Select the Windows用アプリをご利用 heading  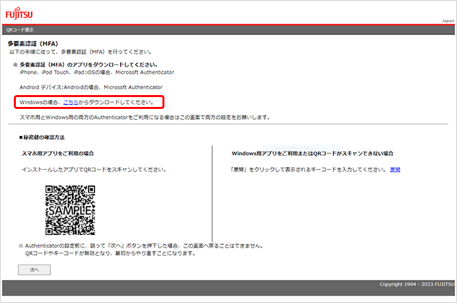coord(312,154)
